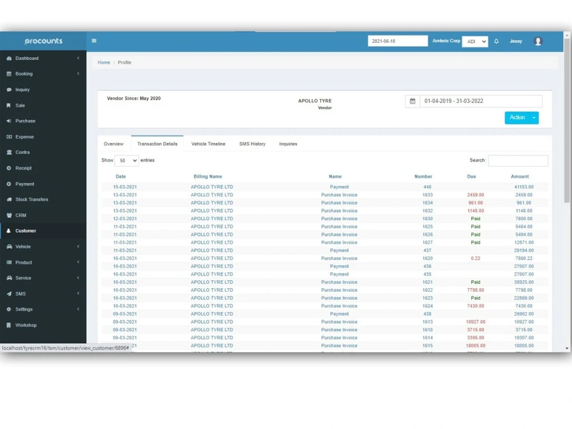Click the Contra bank icon
The image size is (572, 429).
pyautogui.click(x=9, y=153)
